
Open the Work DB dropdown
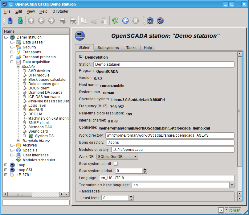click(x=135, y=157)
